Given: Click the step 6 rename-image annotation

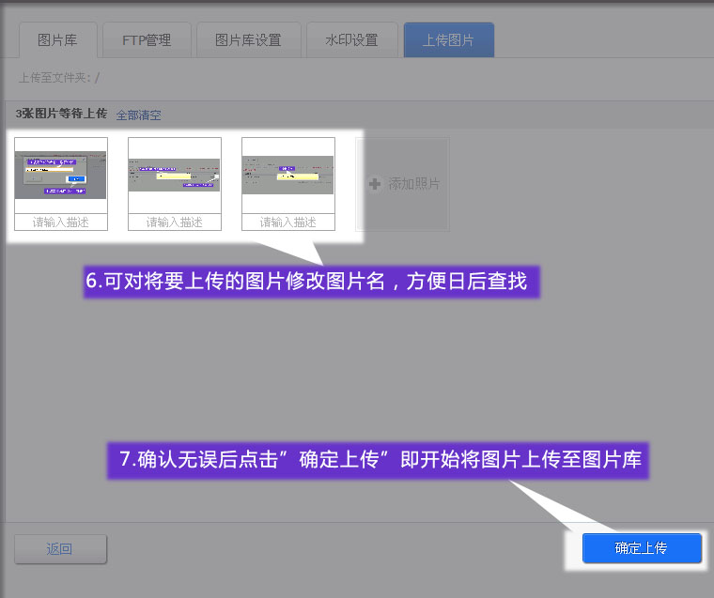Looking at the screenshot, I should click(312, 282).
